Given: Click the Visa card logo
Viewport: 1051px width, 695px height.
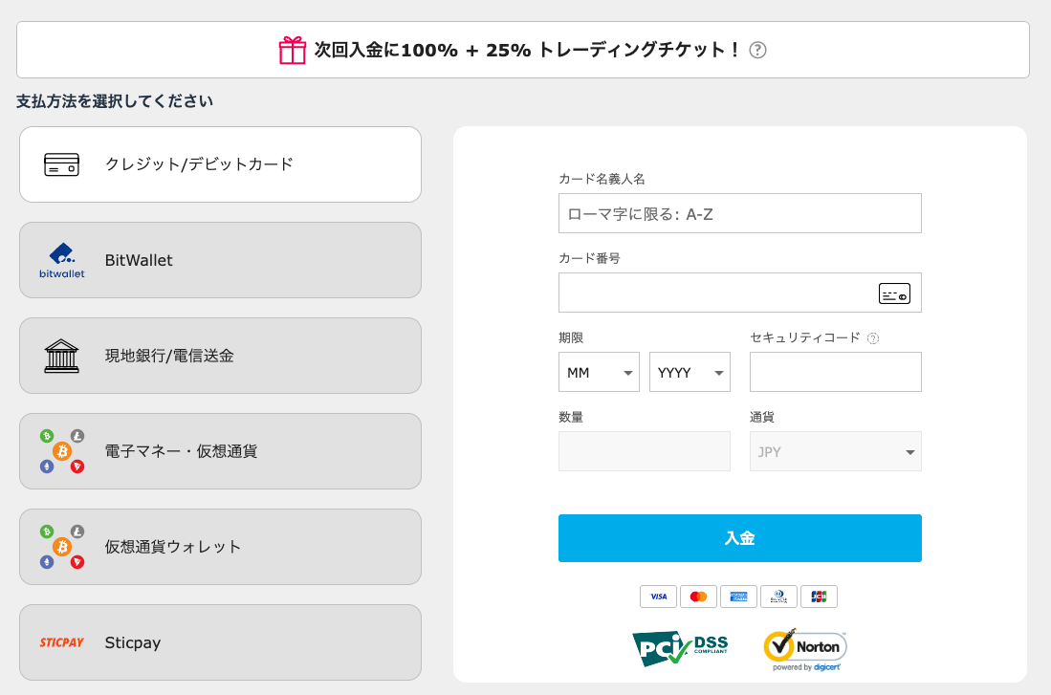Looking at the screenshot, I should (658, 596).
